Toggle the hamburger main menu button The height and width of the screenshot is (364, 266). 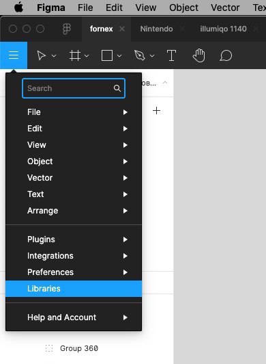click(x=14, y=55)
